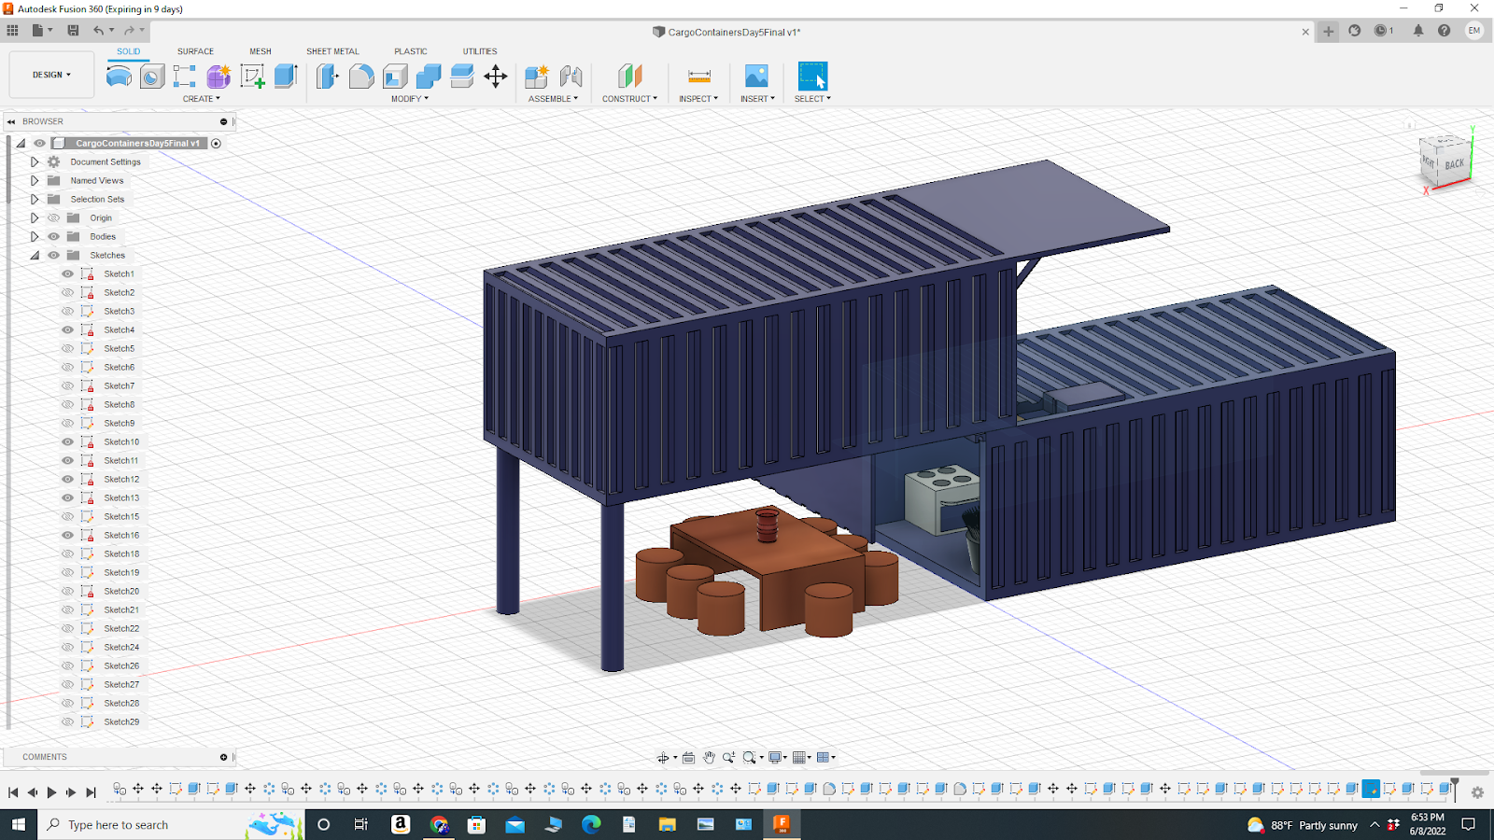Image resolution: width=1494 pixels, height=840 pixels.
Task: Select the Extrude tool
Action: tap(286, 77)
